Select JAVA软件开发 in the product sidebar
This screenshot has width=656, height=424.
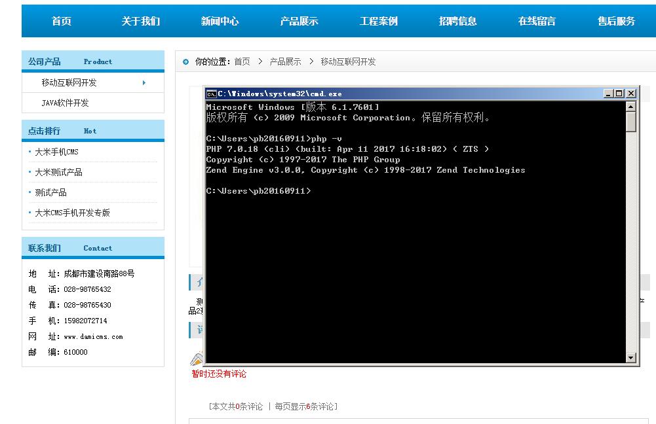[x=65, y=103]
